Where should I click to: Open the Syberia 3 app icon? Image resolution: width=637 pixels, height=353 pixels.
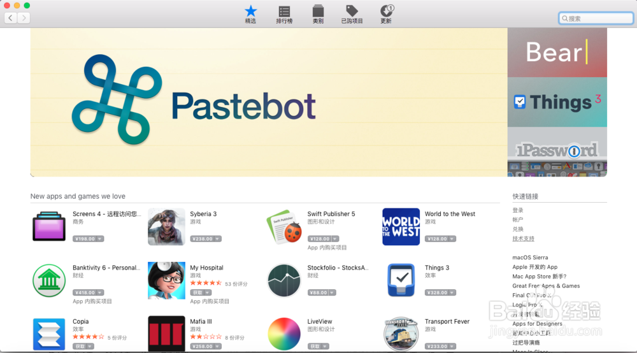pyautogui.click(x=166, y=227)
